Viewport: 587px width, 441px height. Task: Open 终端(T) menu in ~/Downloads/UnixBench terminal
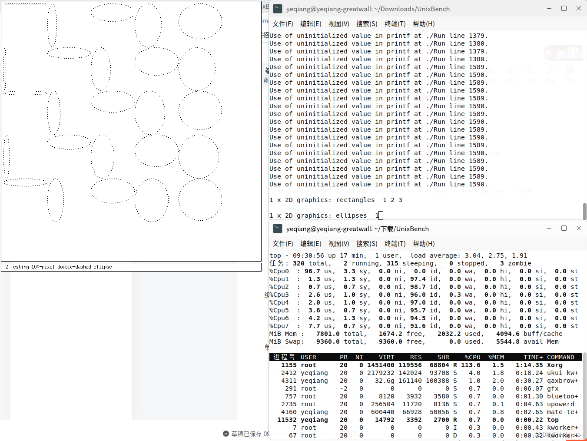pos(395,24)
